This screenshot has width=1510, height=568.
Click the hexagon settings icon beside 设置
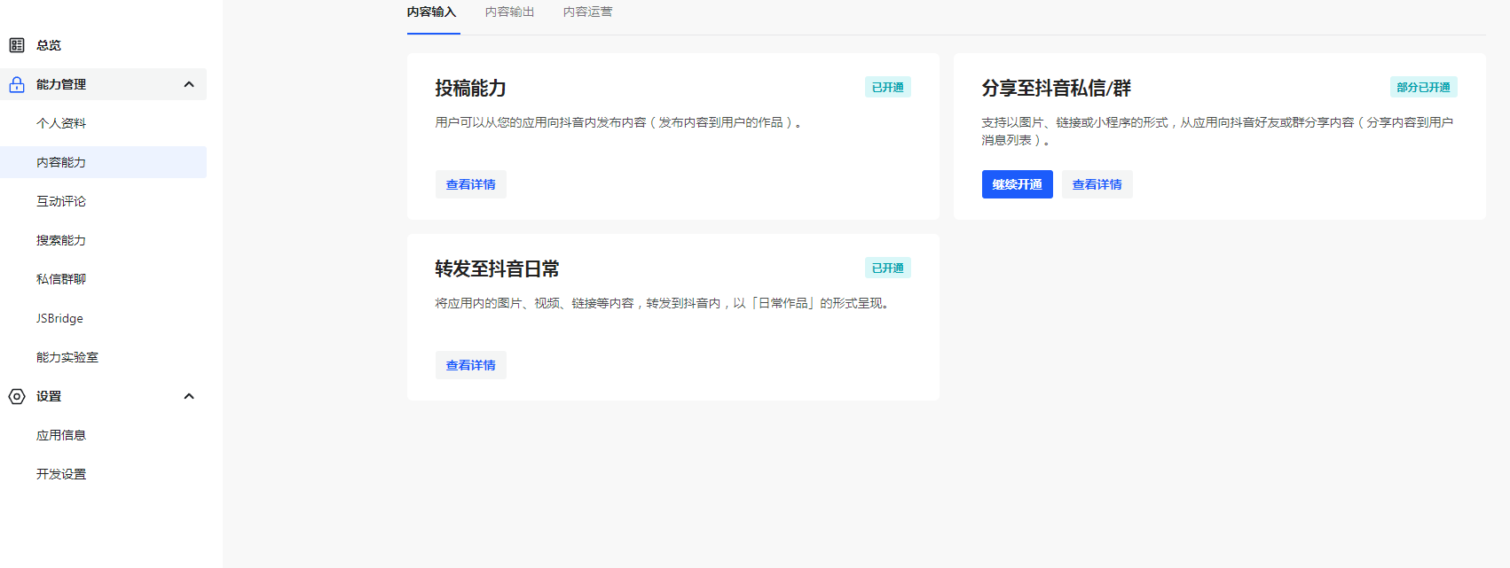[x=17, y=396]
